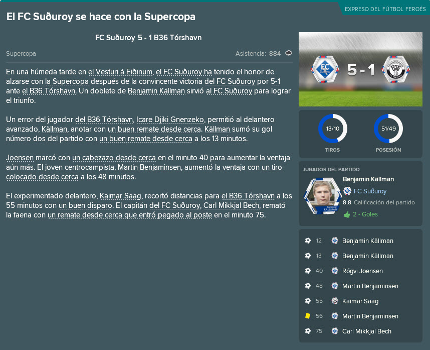This screenshot has width=430, height=350.
Task: Click the Expreso del Fútbol Feroés source tag
Action: (x=385, y=9)
